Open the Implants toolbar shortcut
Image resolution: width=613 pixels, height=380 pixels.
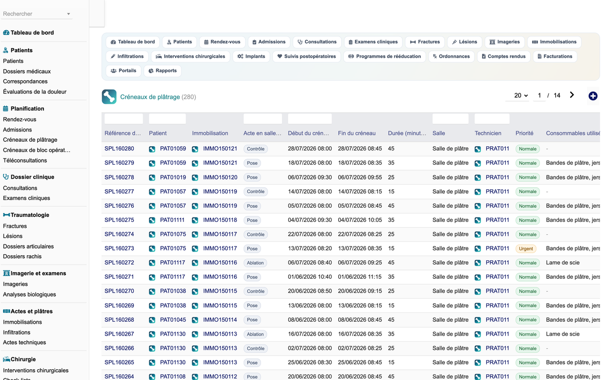[x=251, y=56]
